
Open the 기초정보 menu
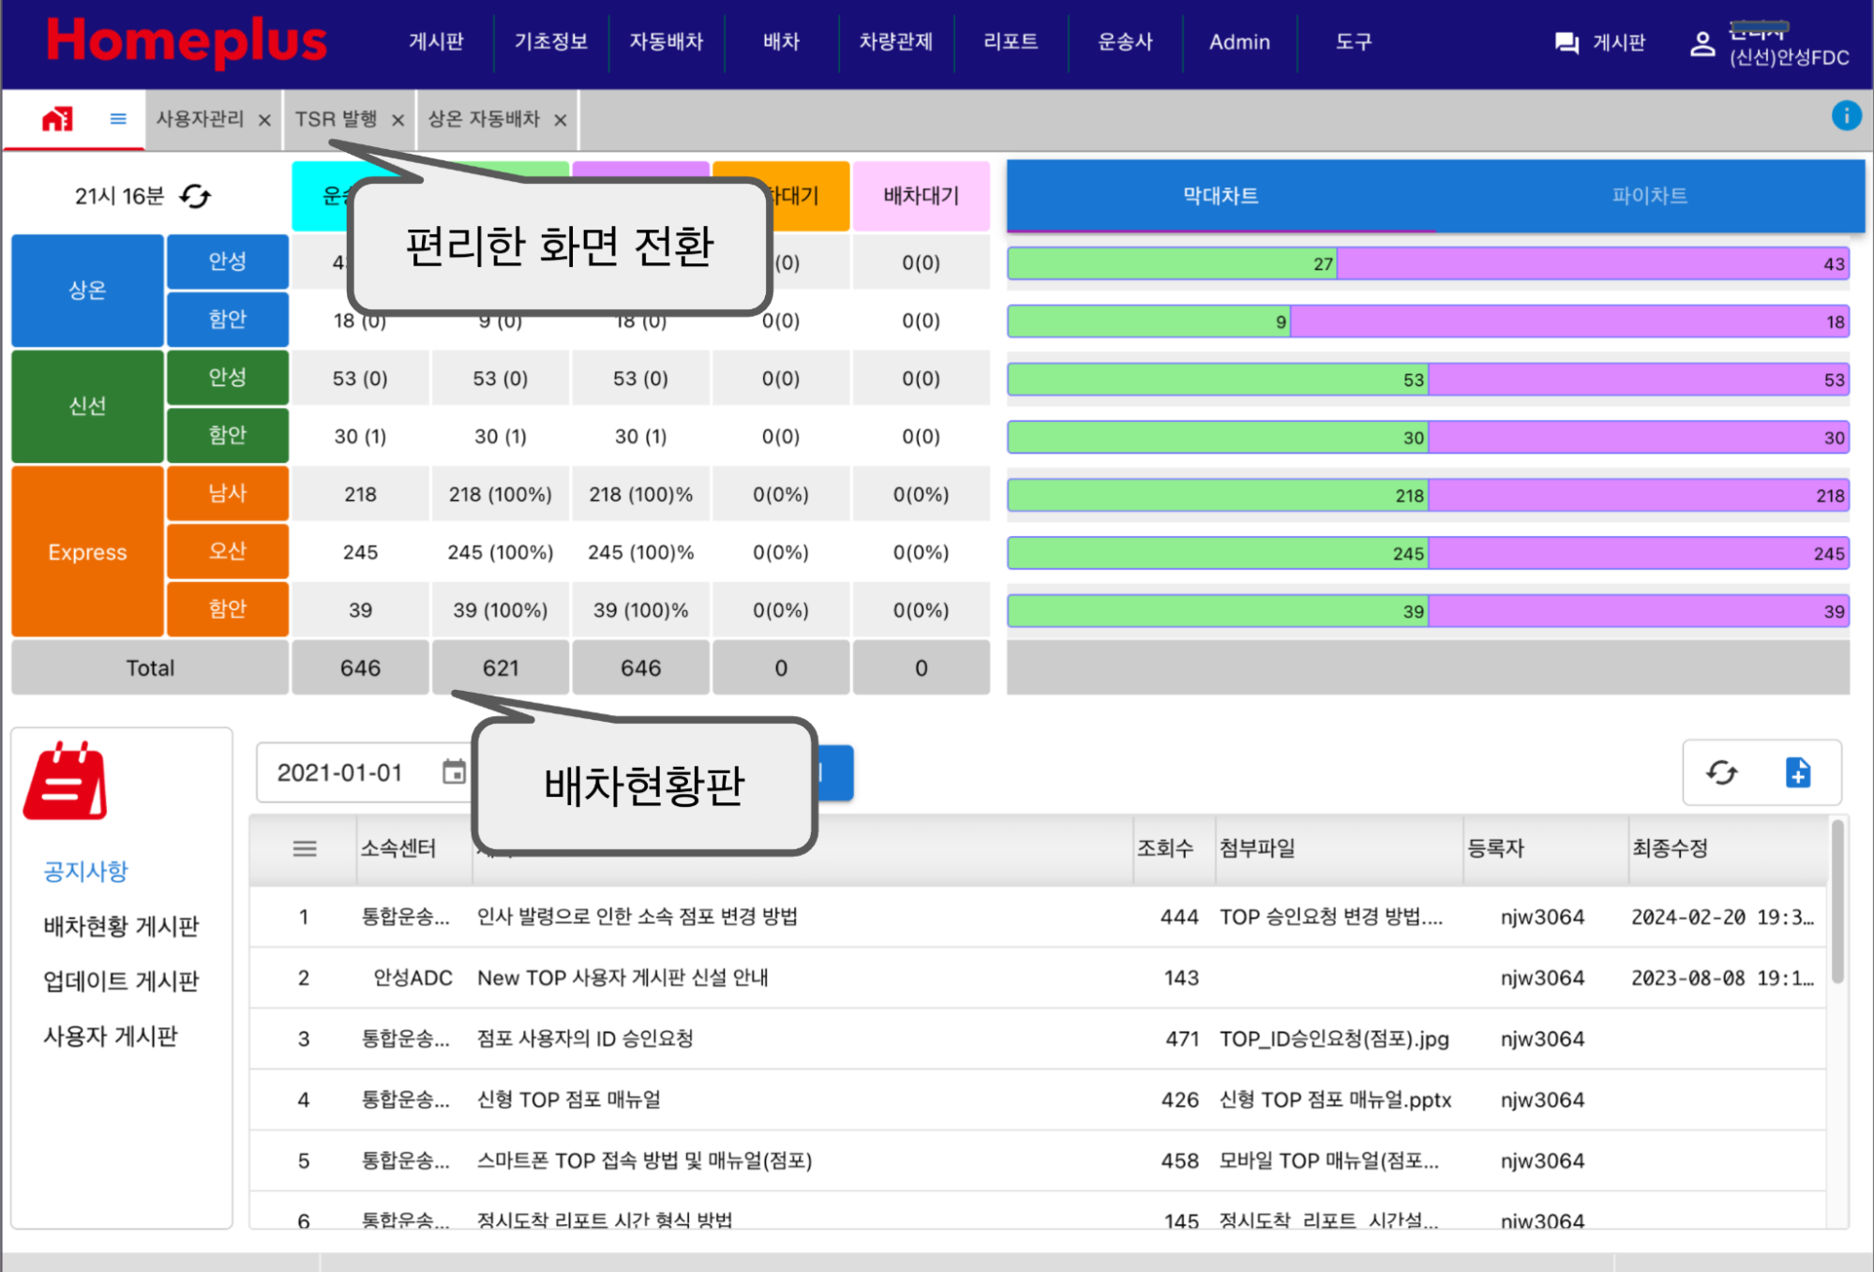click(x=551, y=42)
